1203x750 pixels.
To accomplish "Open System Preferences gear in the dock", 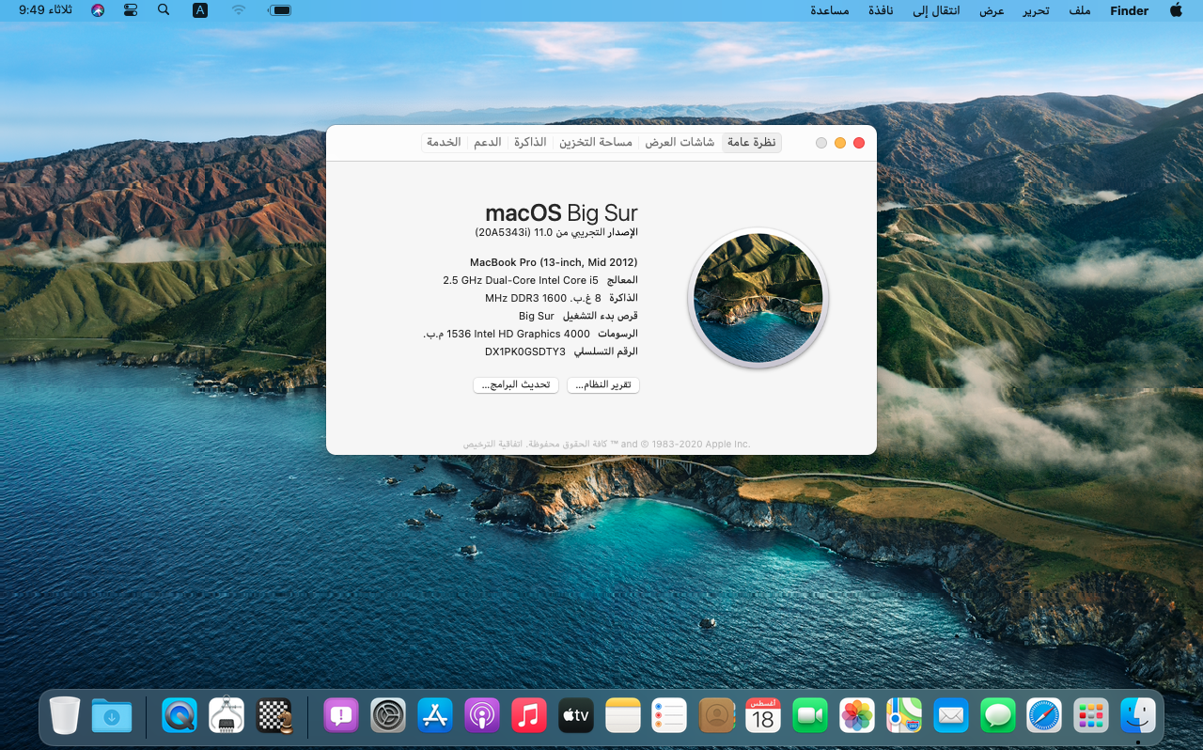I will pos(388,715).
